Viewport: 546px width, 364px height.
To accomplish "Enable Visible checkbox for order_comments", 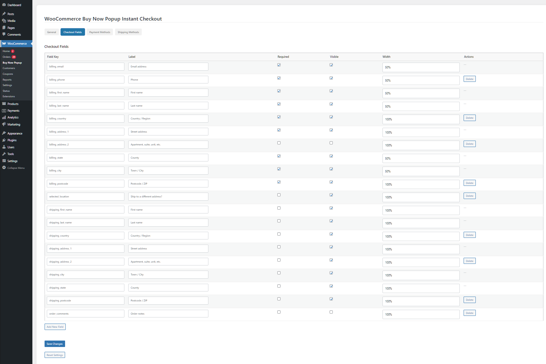I will [x=331, y=312].
